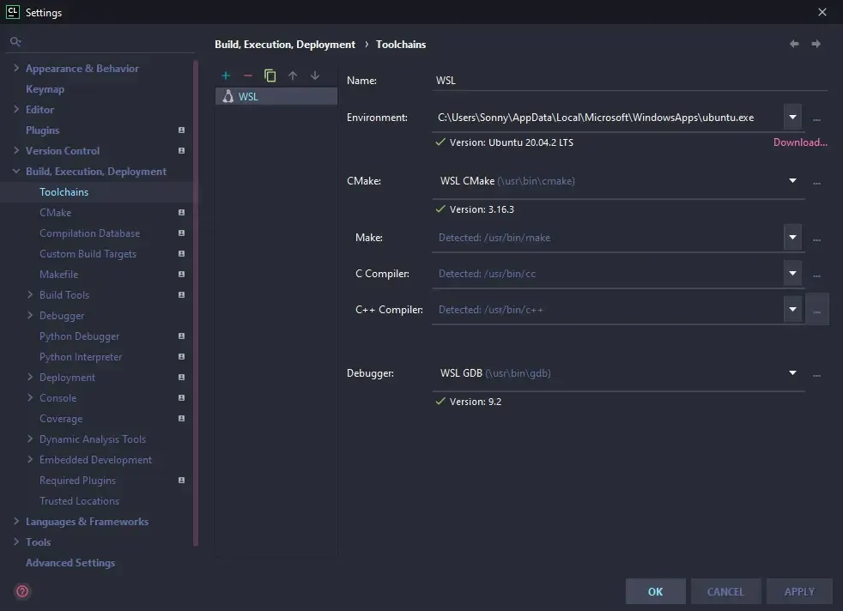Open the CMake selection dropdown
Image resolution: width=843 pixels, height=611 pixels.
792,181
